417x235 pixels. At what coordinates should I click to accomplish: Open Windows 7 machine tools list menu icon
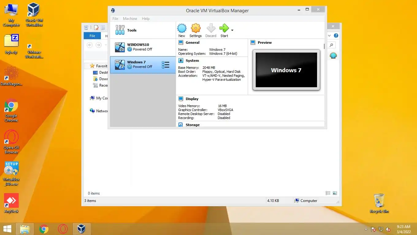[166, 65]
